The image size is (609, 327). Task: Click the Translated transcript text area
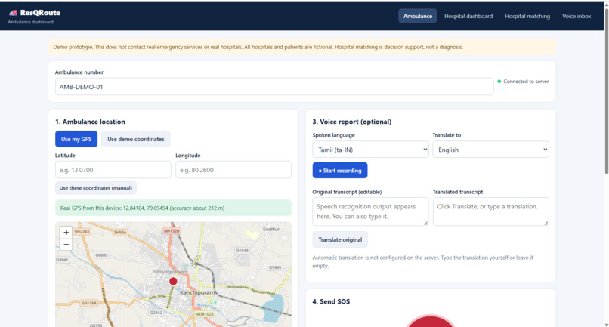(490, 211)
